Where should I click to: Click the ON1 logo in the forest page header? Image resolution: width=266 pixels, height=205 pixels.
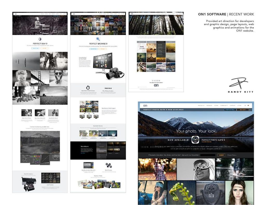tap(132, 14)
